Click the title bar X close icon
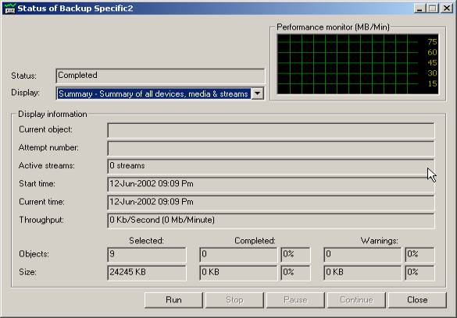Image resolution: width=457 pixels, height=318 pixels. pyautogui.click(x=447, y=8)
